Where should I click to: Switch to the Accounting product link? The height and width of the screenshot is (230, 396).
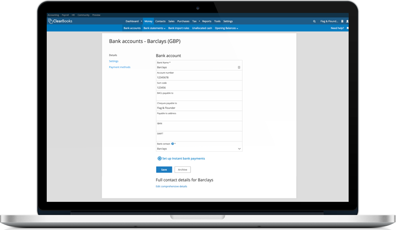pyautogui.click(x=53, y=15)
